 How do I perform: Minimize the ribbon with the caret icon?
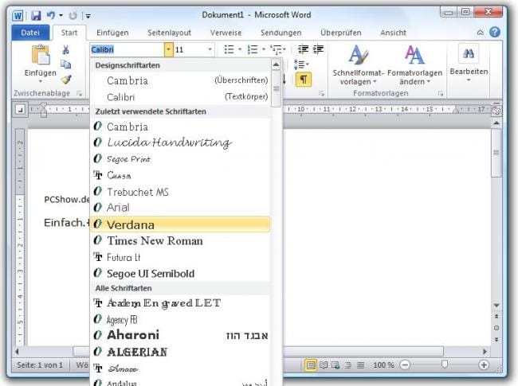(480, 33)
